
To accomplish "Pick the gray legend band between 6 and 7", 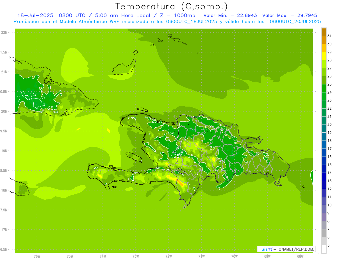I will tap(324, 233).
